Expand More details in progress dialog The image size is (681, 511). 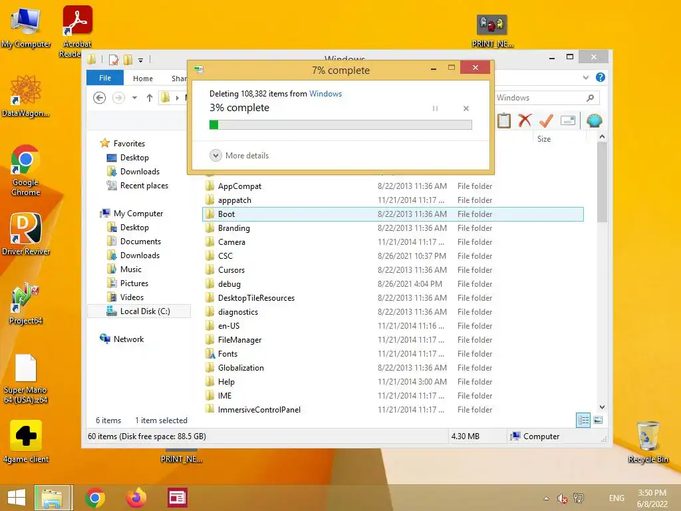pyautogui.click(x=239, y=156)
